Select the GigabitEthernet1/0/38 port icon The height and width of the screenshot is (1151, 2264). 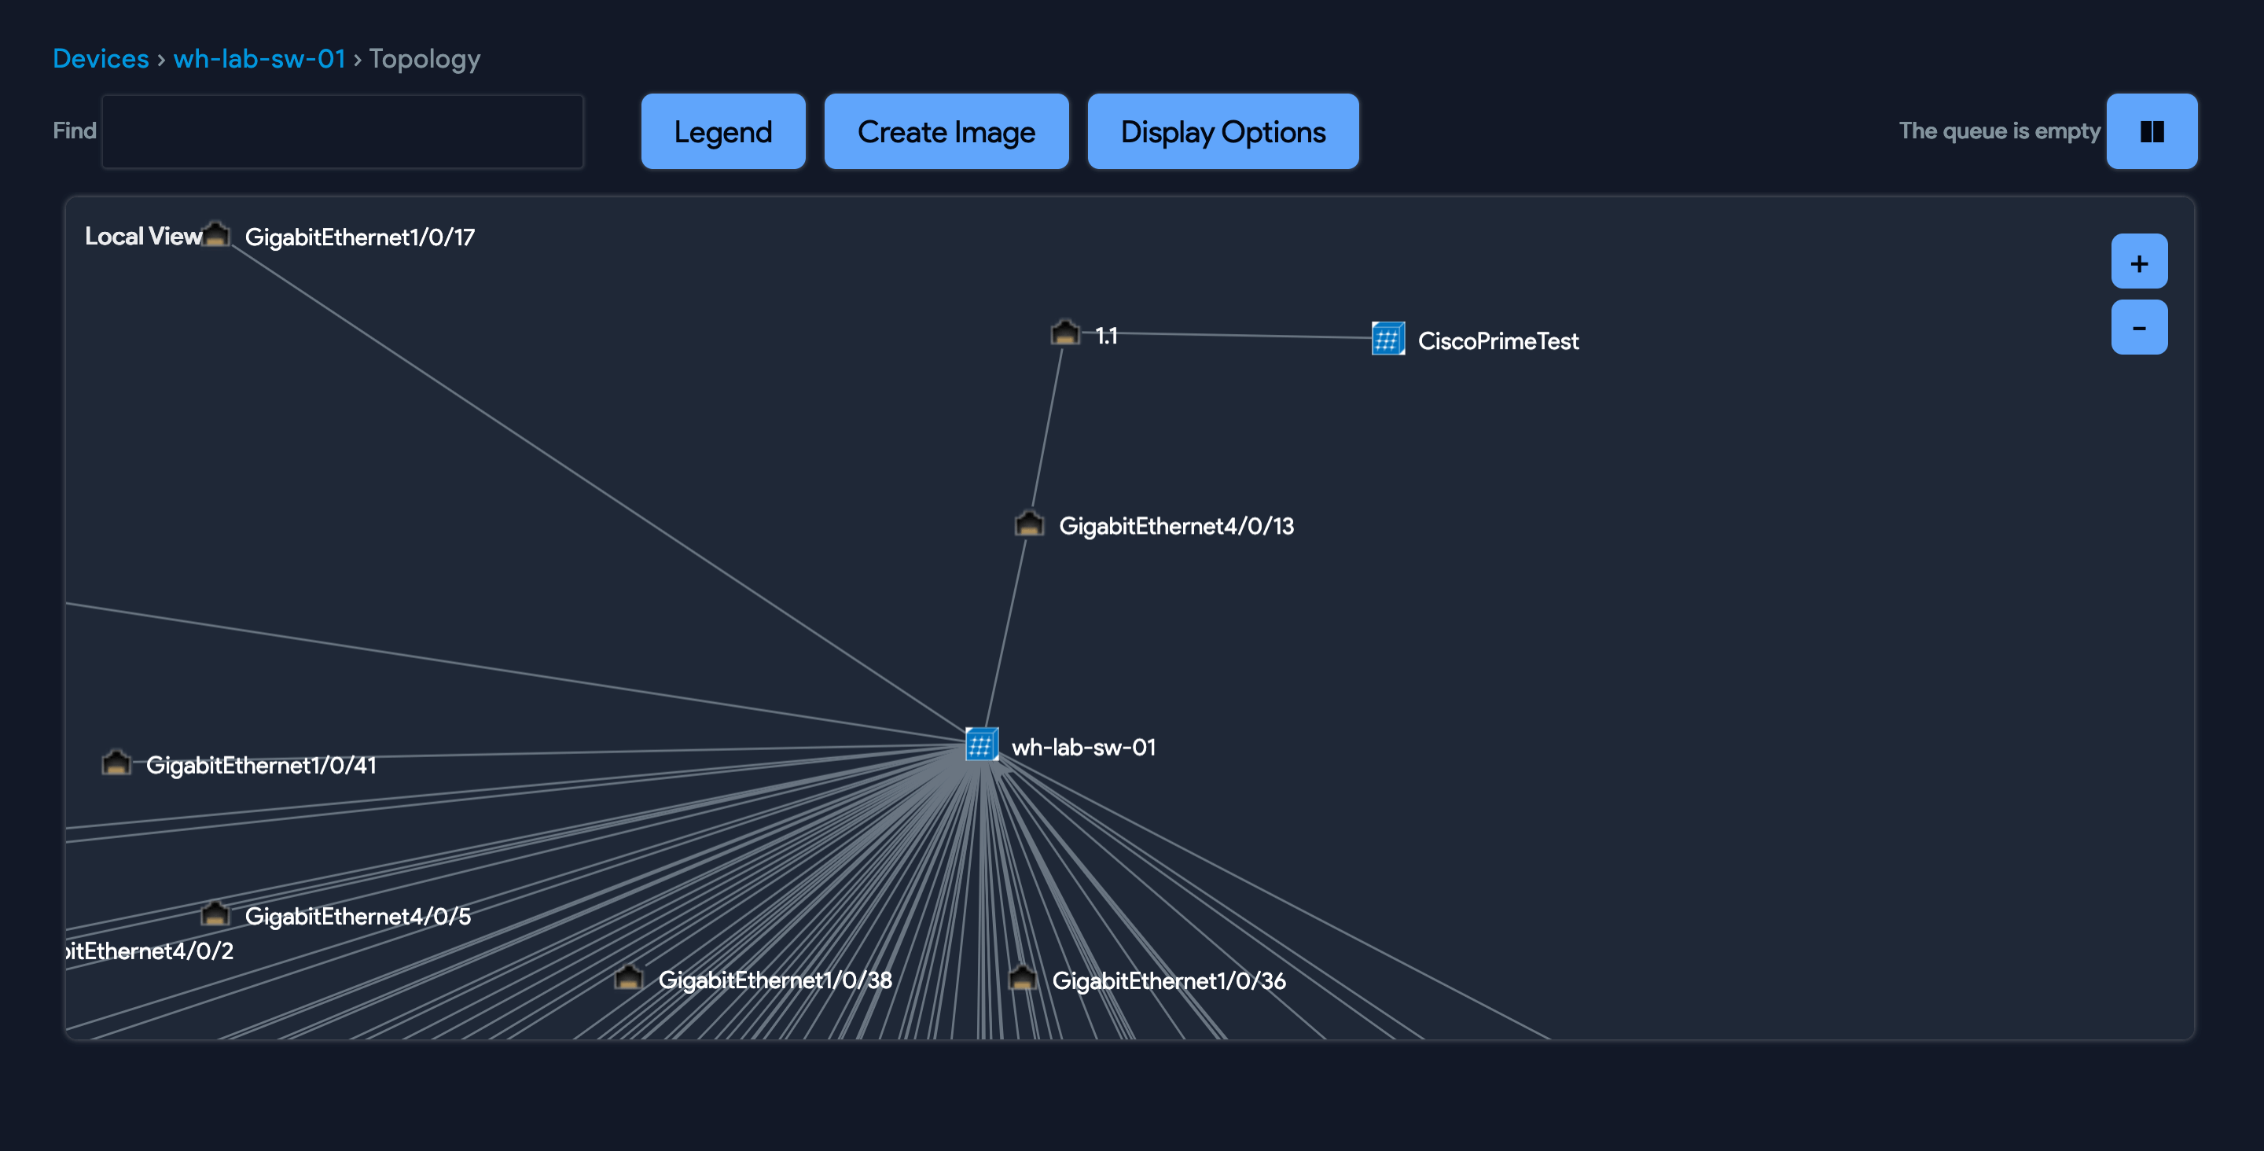tap(628, 977)
